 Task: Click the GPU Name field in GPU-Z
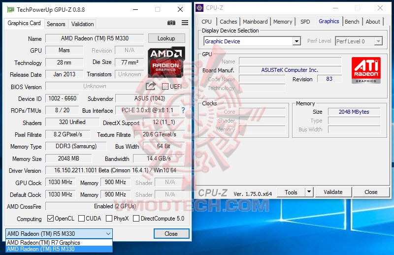coord(95,38)
